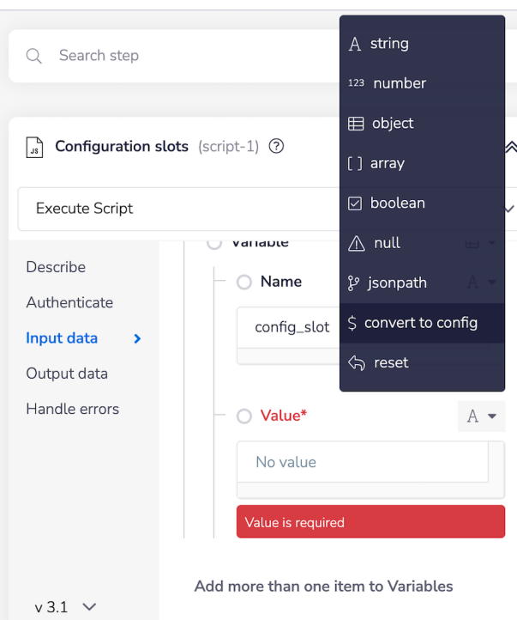Open the Execute Script dropdown
This screenshot has height=620, width=517.
(171, 209)
